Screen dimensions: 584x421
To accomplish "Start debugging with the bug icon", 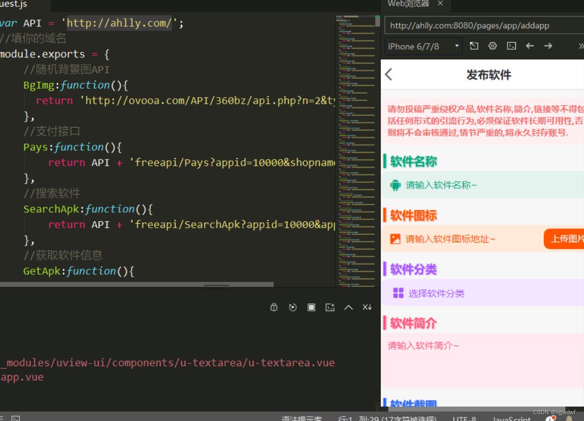I will (x=274, y=307).
